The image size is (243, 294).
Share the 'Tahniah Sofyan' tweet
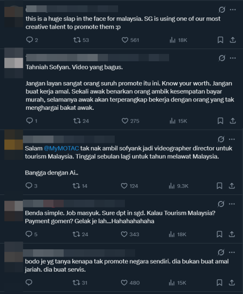233,121
